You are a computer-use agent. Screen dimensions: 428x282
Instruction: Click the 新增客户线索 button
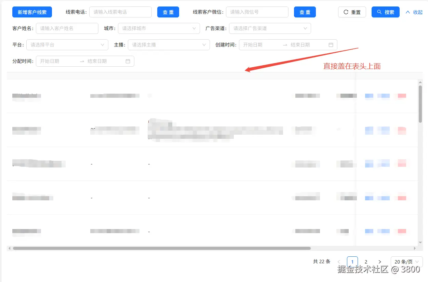(32, 12)
